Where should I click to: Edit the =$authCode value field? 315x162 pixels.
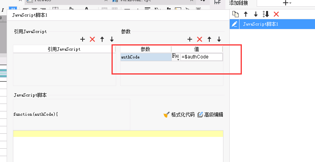point(201,57)
